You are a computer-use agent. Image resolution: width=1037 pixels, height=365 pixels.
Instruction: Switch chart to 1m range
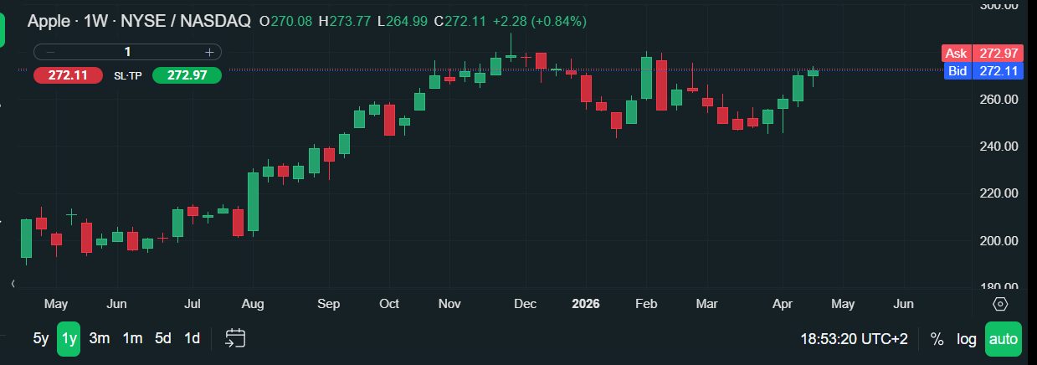132,338
